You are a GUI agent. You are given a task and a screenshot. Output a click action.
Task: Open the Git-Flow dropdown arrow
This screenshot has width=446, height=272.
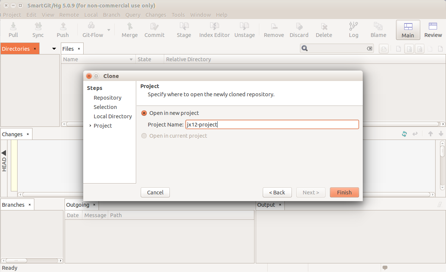(x=109, y=30)
